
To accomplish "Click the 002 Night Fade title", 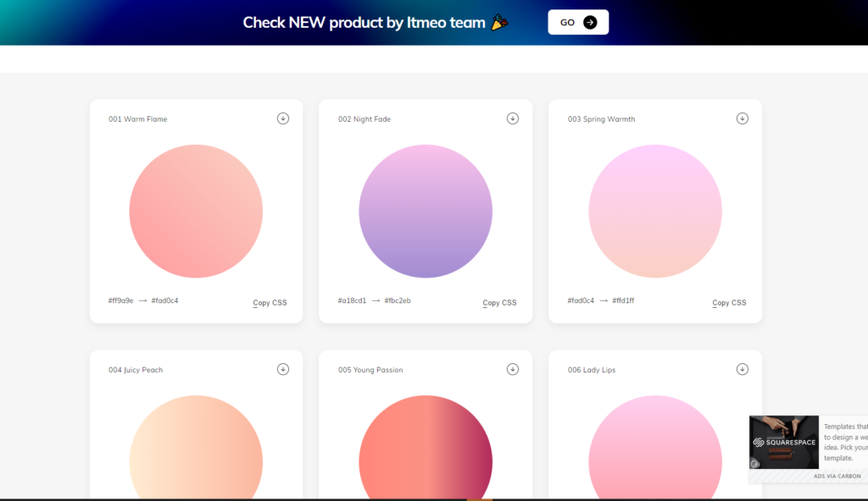I will tap(364, 118).
